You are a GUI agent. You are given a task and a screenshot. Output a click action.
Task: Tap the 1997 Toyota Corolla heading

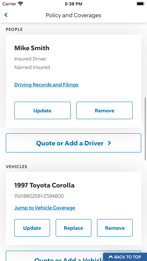coord(45,185)
